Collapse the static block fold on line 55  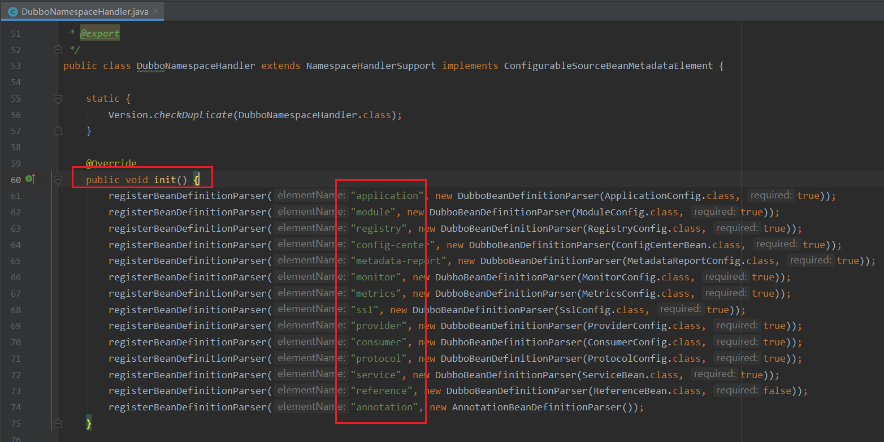click(x=58, y=98)
